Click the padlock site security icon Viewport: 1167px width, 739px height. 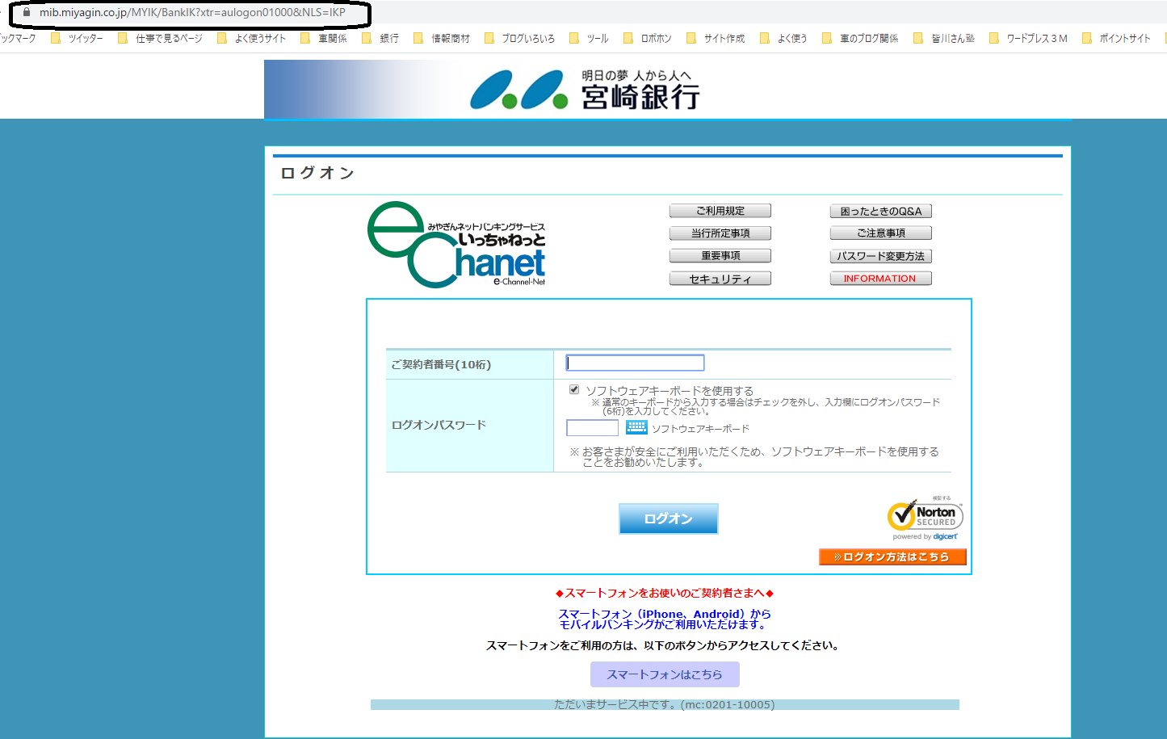[x=26, y=12]
